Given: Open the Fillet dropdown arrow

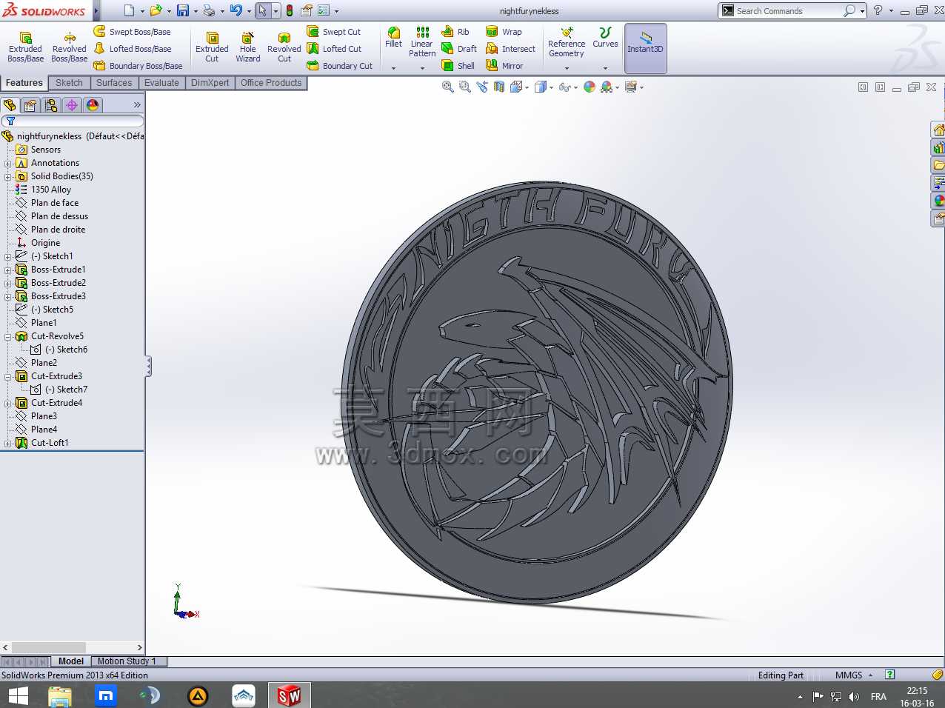Looking at the screenshot, I should 393,68.
